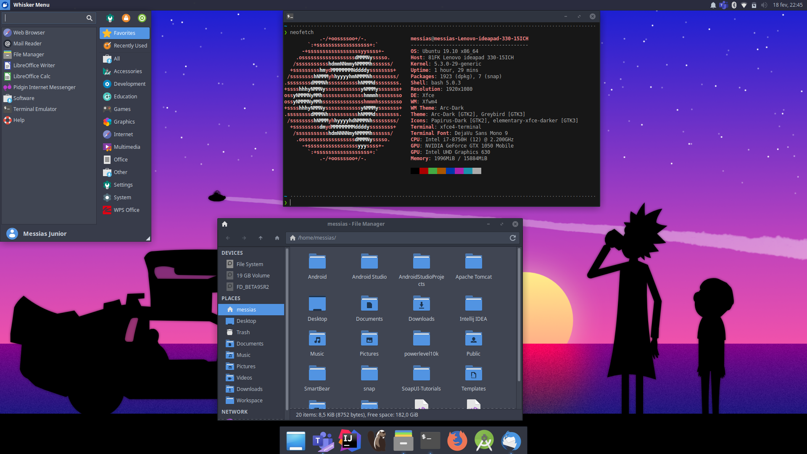Screen dimensions: 807x454
Task: Open Trash in Places sidebar
Action: click(251, 332)
